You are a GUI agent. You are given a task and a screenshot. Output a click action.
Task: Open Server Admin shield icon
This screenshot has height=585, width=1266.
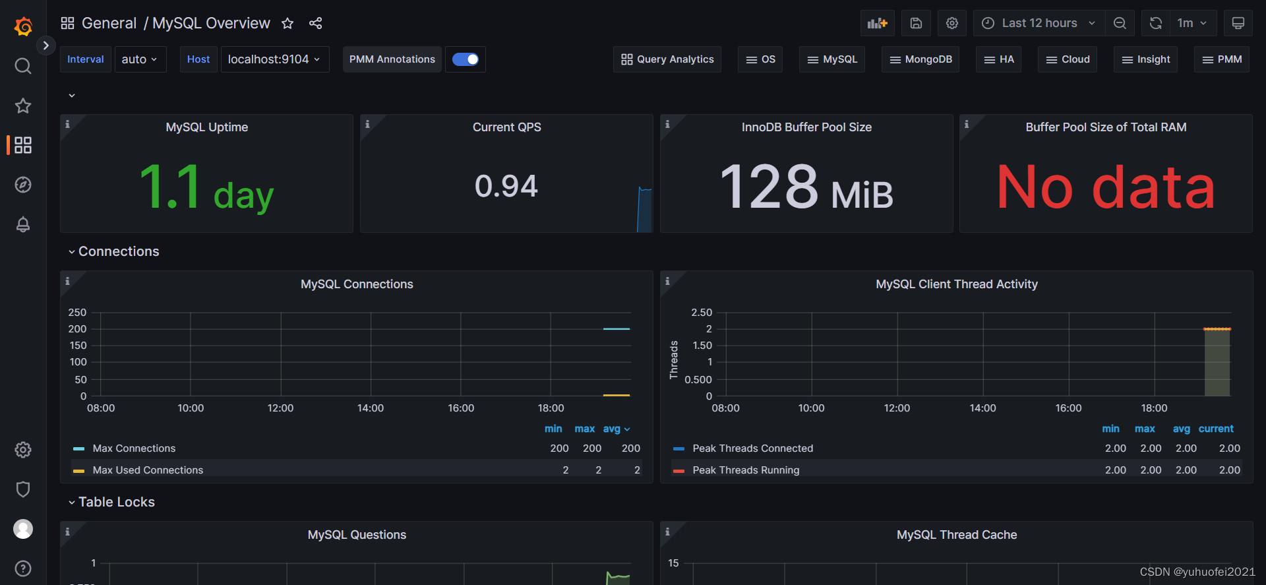point(23,489)
